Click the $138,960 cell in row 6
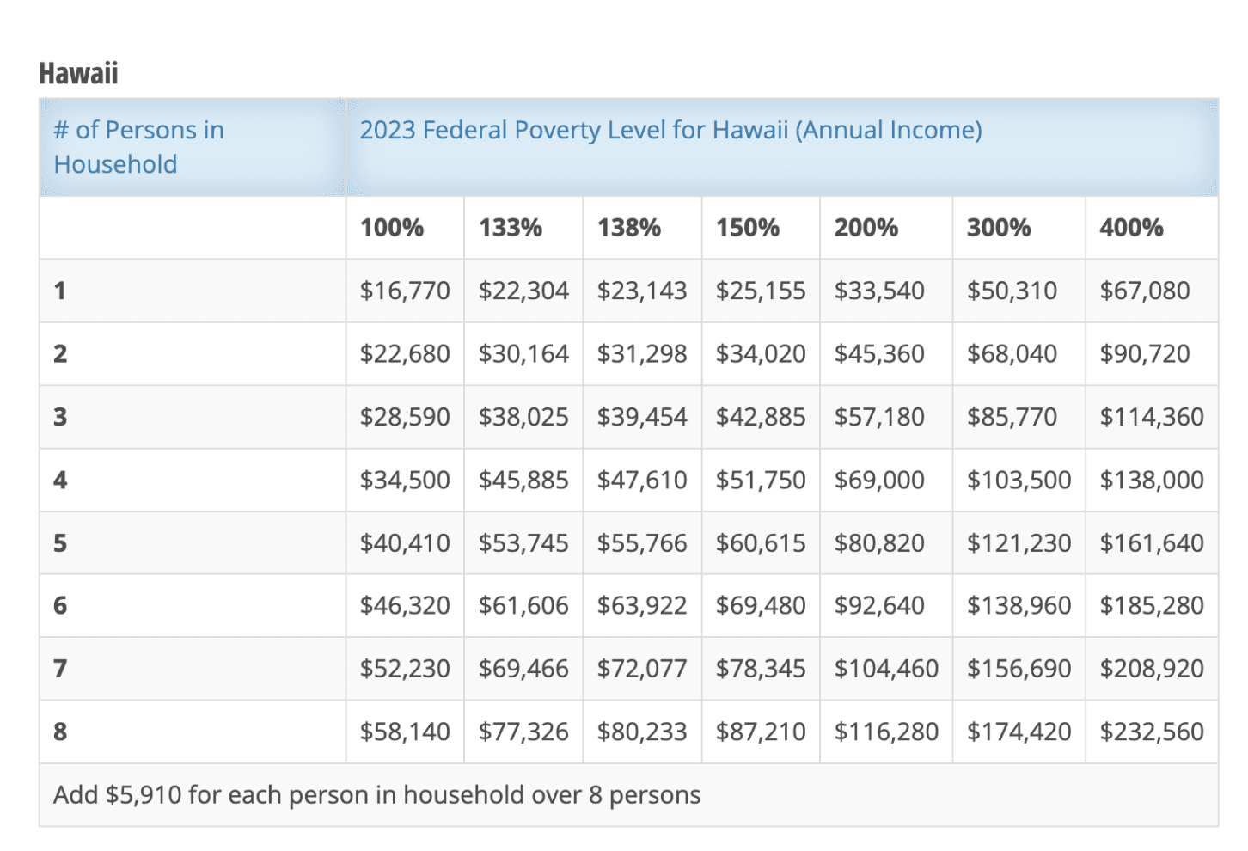 tap(1019, 606)
